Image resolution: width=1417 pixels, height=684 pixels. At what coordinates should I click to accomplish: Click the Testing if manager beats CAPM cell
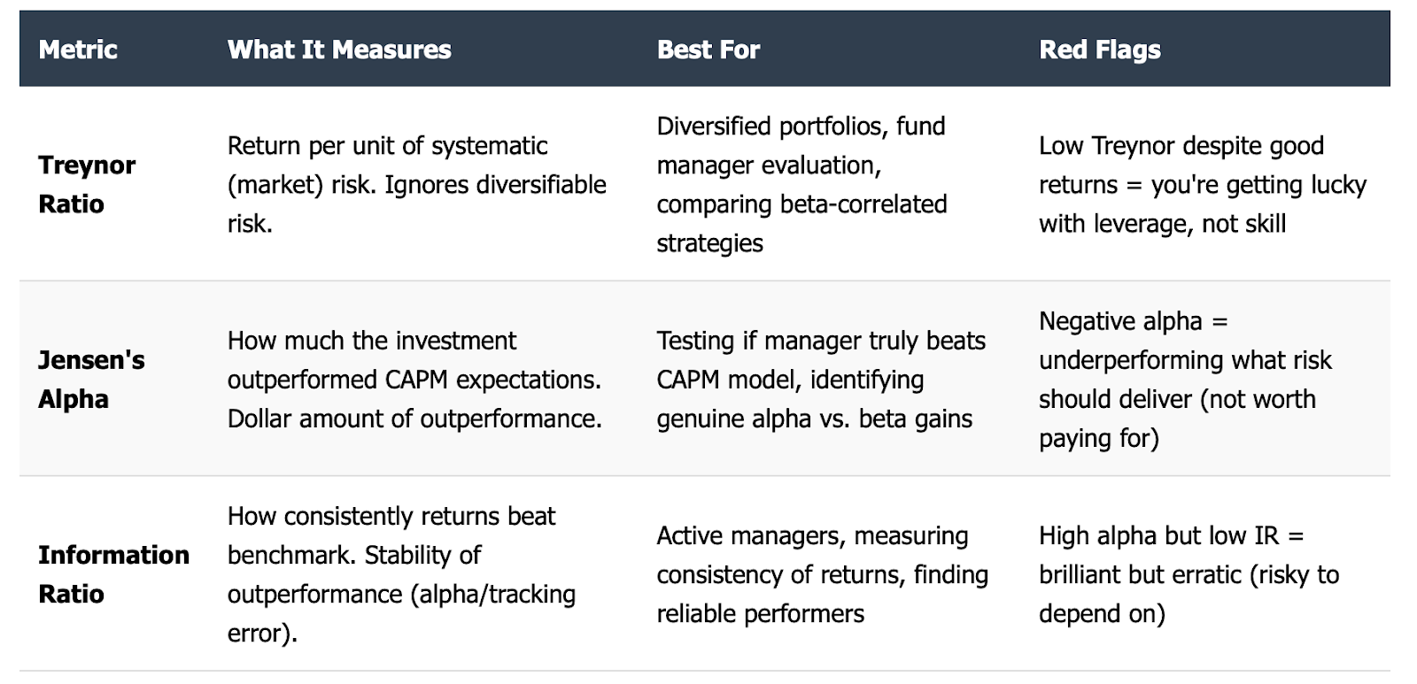821,379
